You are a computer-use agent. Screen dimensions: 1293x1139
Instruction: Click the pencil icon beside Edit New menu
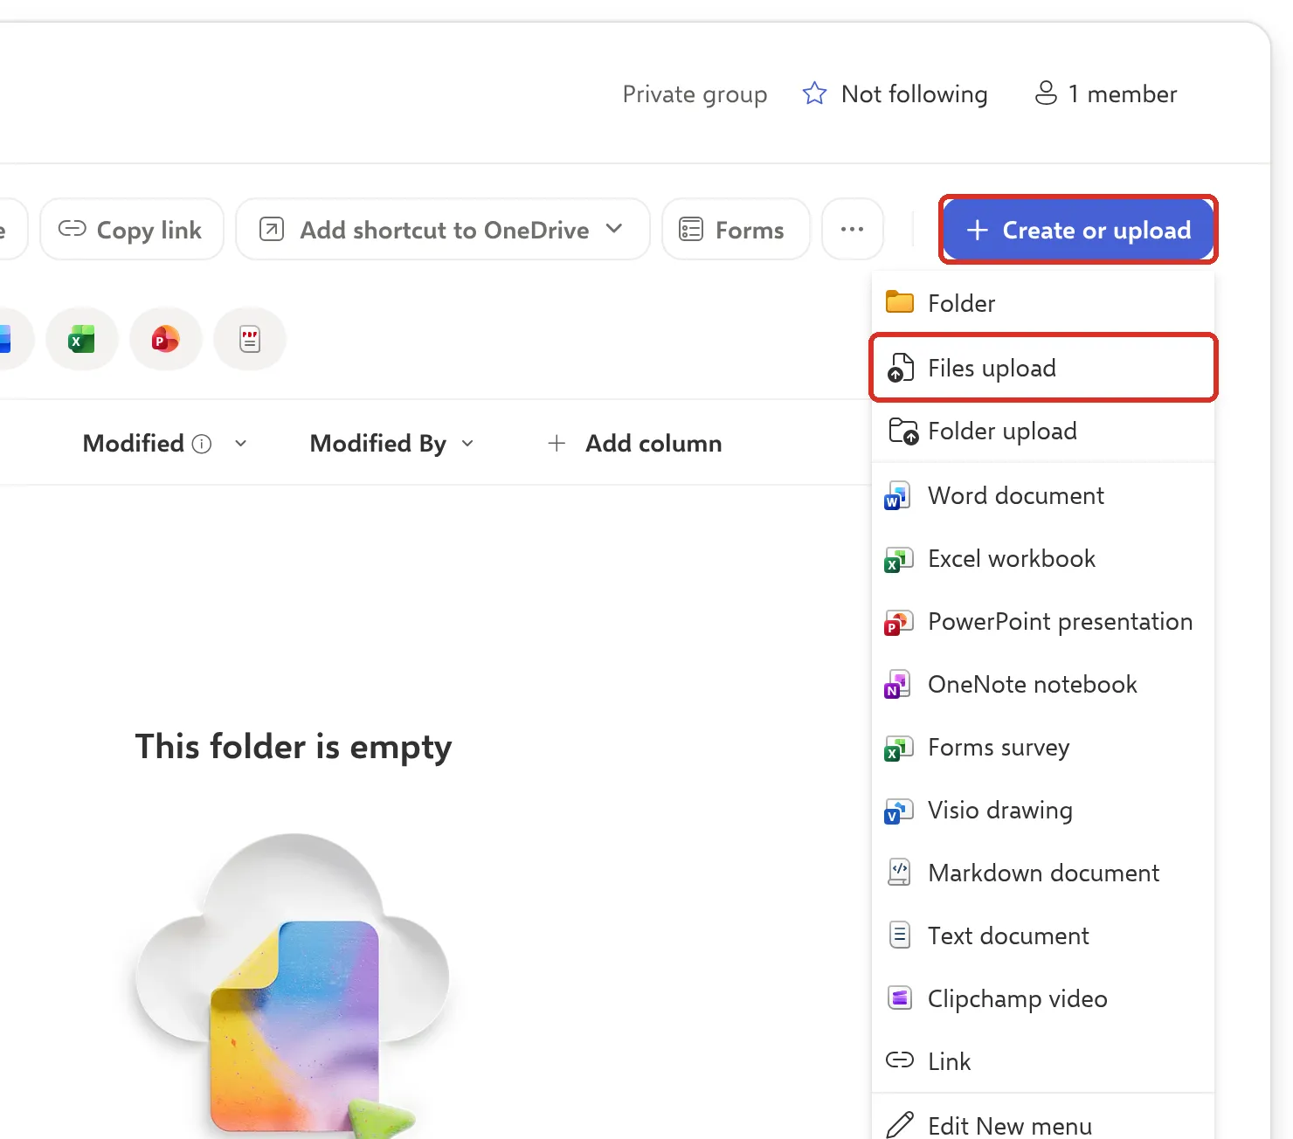[900, 1124]
